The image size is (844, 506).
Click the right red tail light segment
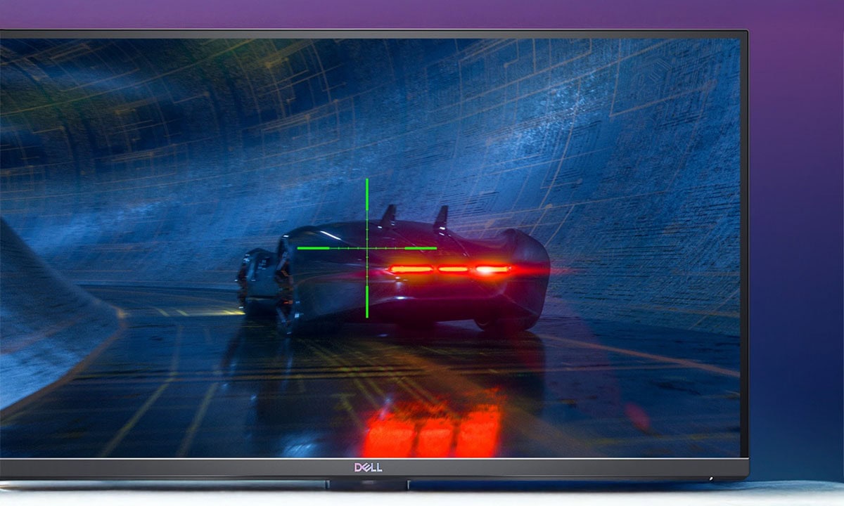[x=492, y=268]
